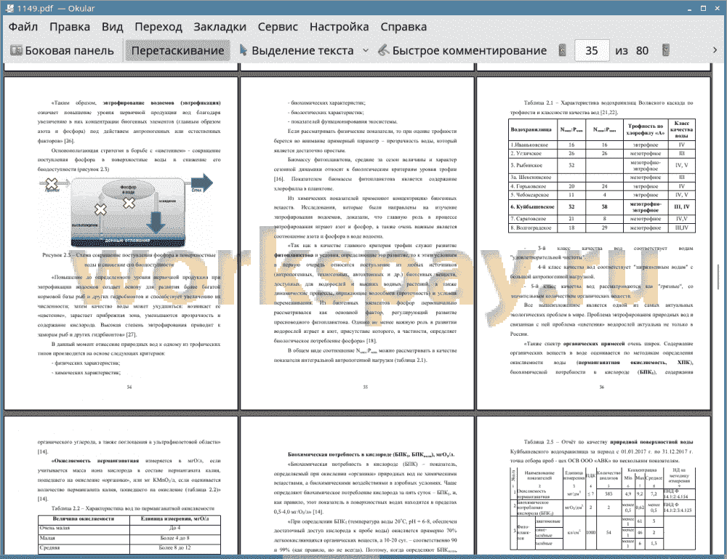Open the Правка menu

[70, 27]
